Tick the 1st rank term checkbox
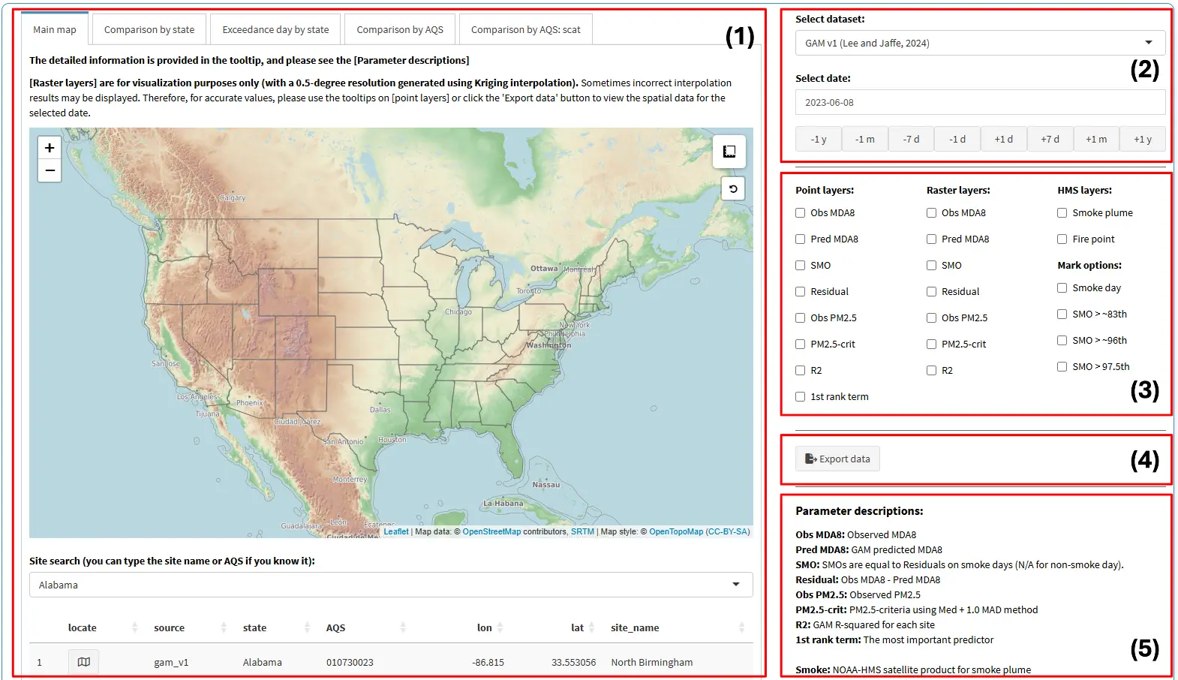Screen dimensions: 1178x680 coord(801,397)
